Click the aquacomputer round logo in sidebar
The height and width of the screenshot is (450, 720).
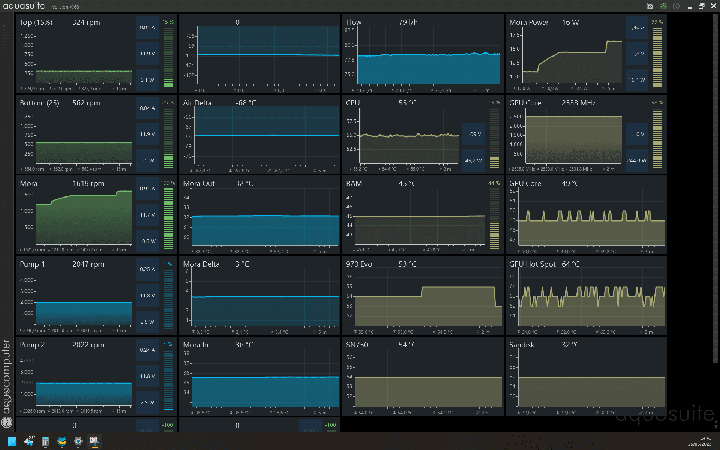click(x=7, y=423)
